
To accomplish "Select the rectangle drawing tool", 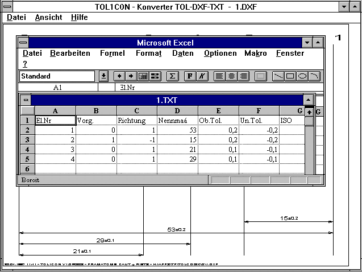I will (x=290, y=76).
